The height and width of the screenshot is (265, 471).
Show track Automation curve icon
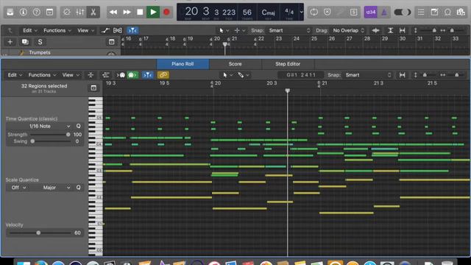click(105, 30)
